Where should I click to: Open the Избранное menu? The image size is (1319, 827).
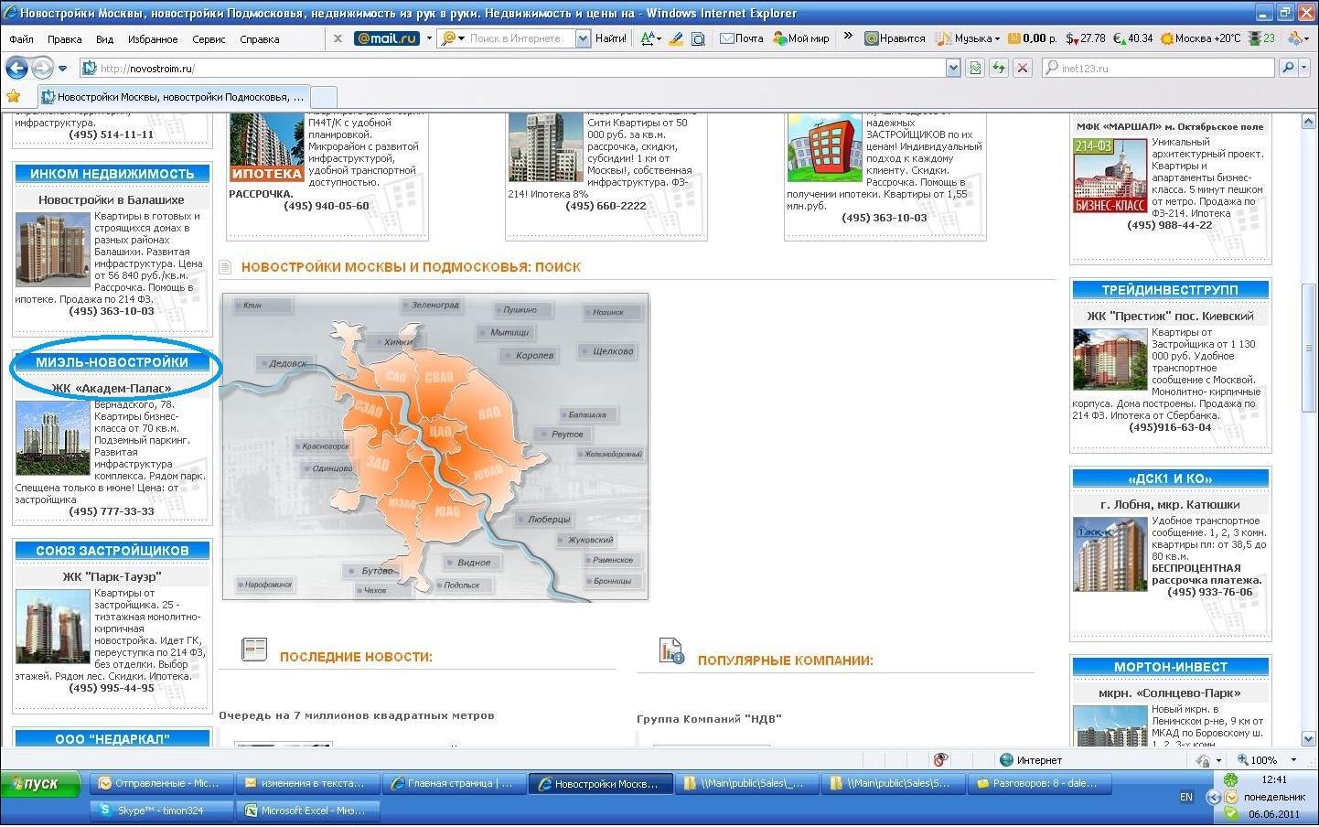click(153, 39)
